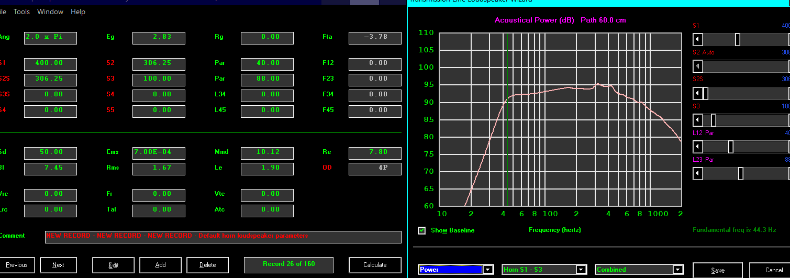The image size is (790, 278).
Task: Select the Eg field showing 2.83
Action: point(159,38)
